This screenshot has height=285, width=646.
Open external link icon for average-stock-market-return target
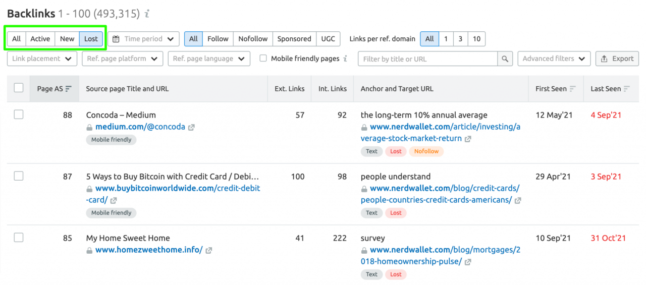(x=468, y=139)
